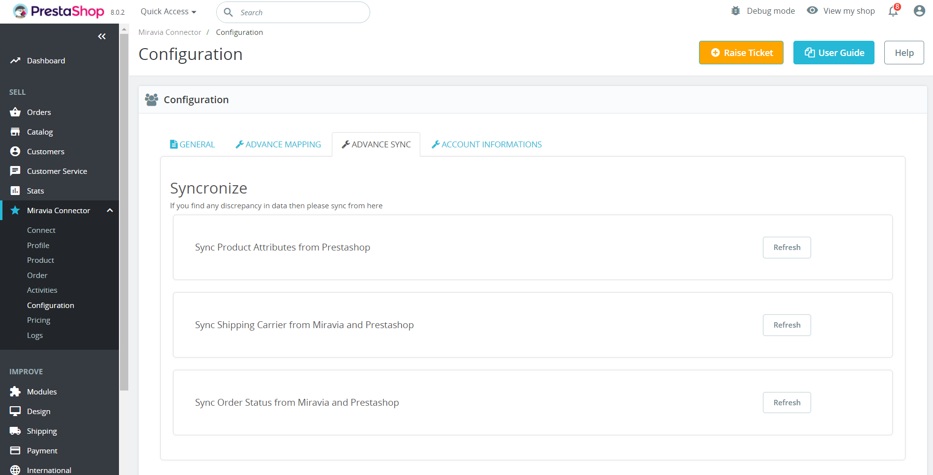The width and height of the screenshot is (933, 475).
Task: Click the Debug mode text link
Action: click(x=771, y=11)
